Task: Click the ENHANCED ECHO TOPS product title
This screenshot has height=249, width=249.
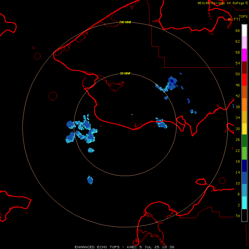Action: (x=97, y=247)
